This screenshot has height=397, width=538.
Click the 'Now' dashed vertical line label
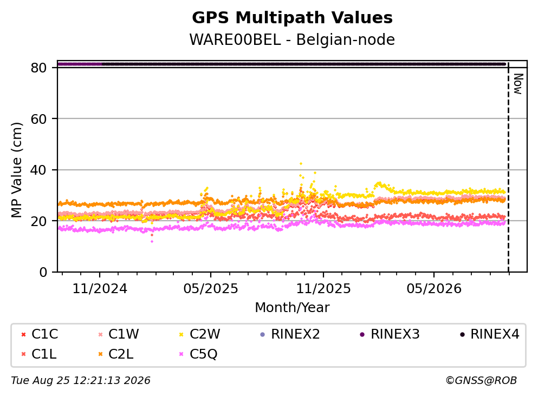[518, 84]
